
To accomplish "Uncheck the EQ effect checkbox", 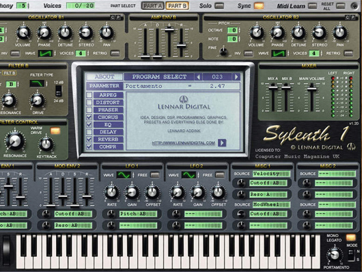I will [x=89, y=124].
